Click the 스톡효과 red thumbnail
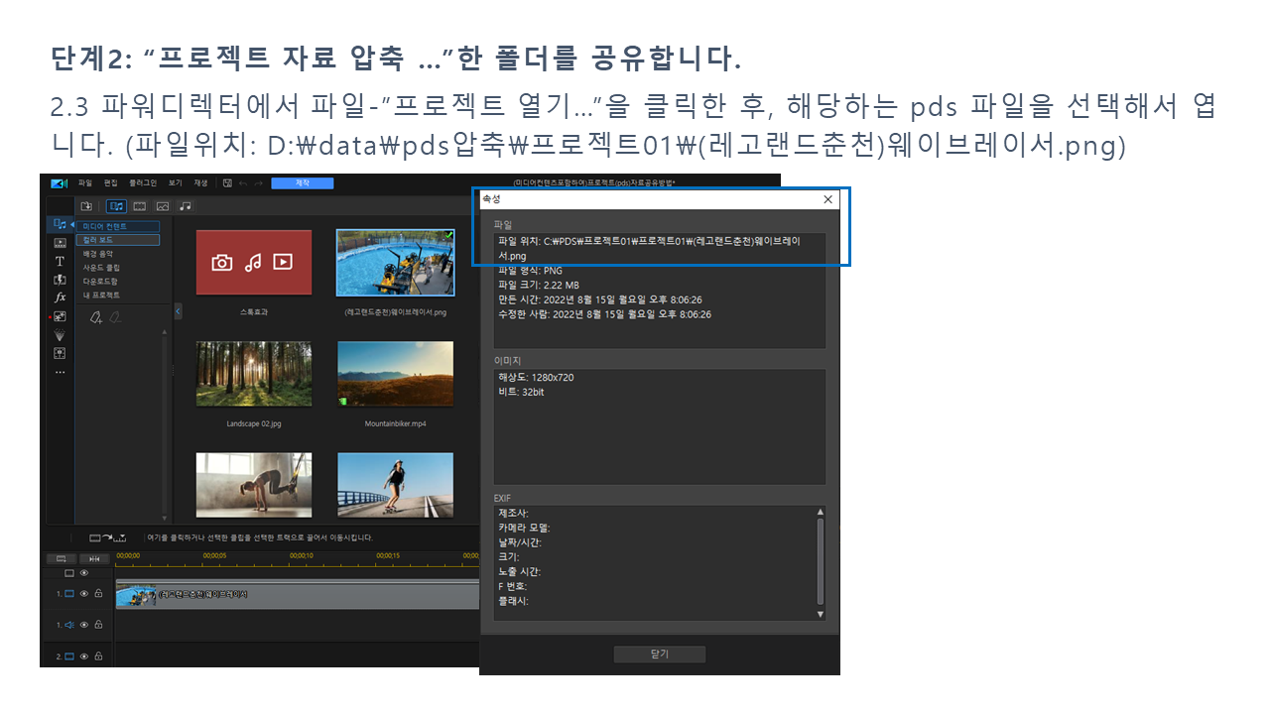This screenshot has width=1270, height=714. [x=254, y=262]
